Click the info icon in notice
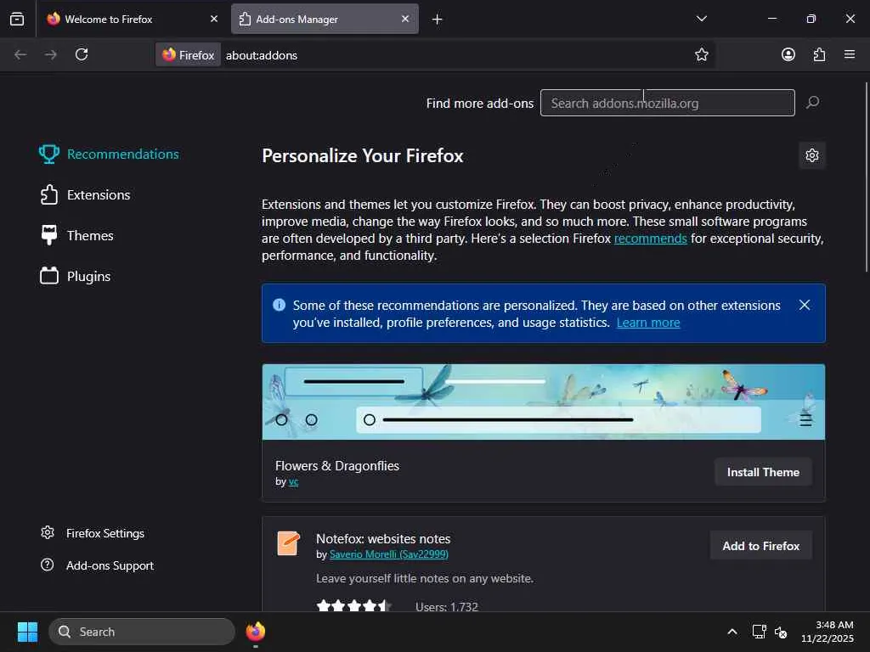The image size is (870, 652). pyautogui.click(x=279, y=305)
